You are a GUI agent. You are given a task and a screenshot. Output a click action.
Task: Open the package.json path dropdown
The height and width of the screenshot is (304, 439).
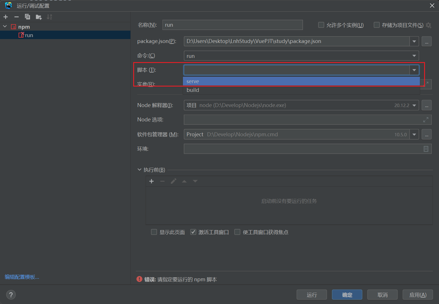(x=414, y=41)
